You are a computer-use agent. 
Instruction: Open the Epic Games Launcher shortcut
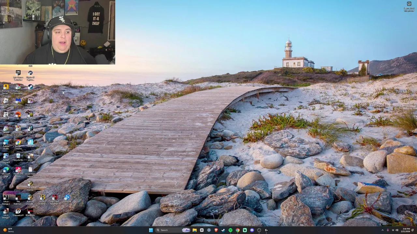click(18, 75)
